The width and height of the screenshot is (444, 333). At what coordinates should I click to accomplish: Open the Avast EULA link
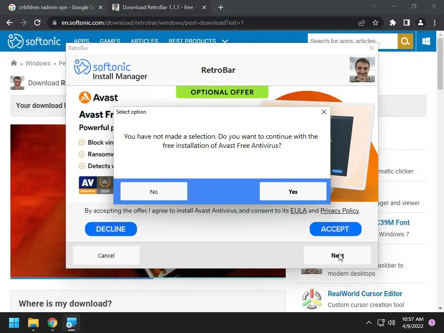point(298,211)
